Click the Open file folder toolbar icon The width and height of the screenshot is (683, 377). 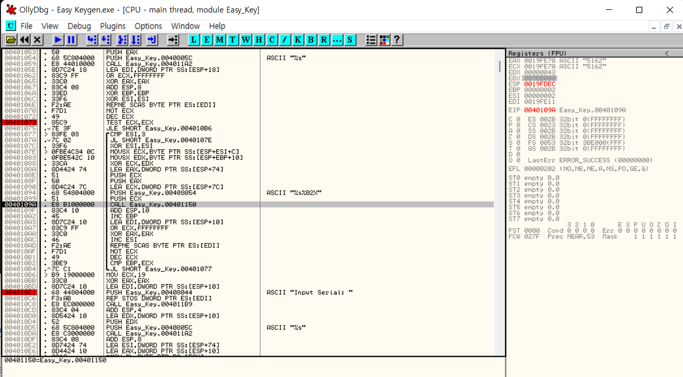tap(11, 40)
